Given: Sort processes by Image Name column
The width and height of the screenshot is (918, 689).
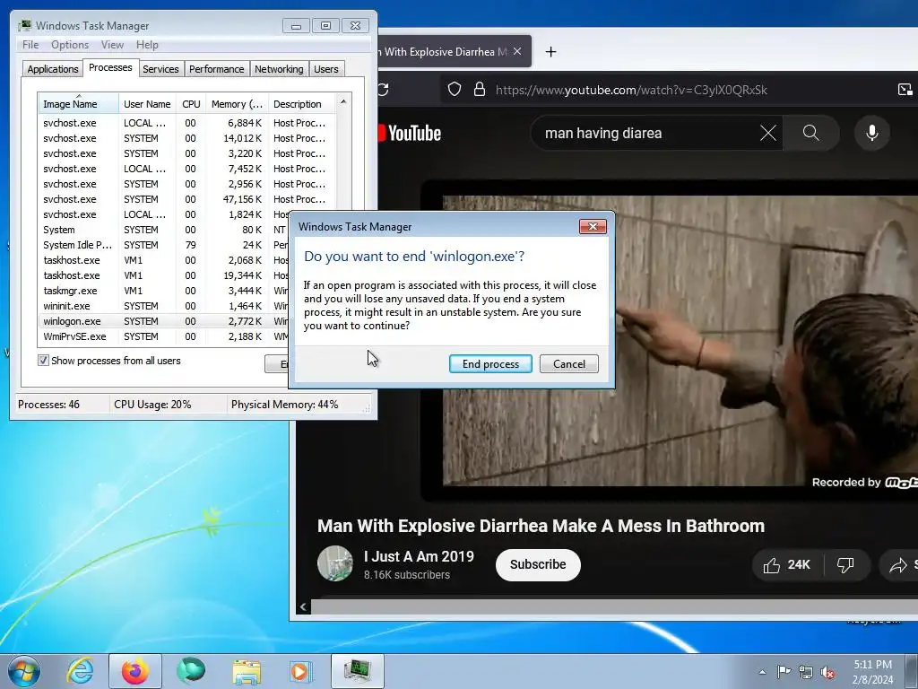Looking at the screenshot, I should click(79, 104).
